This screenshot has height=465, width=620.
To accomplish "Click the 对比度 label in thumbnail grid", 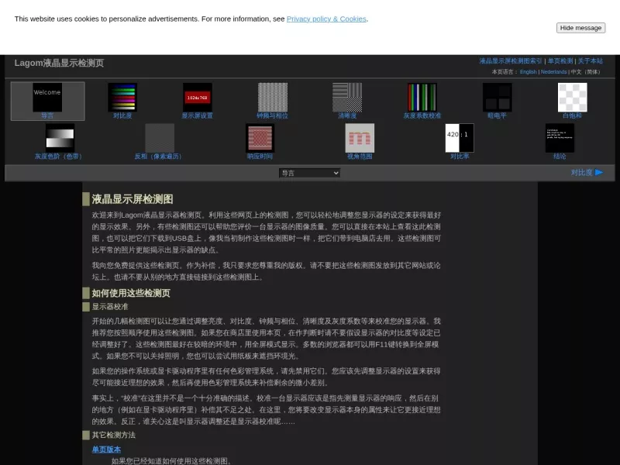I will coord(122,115).
